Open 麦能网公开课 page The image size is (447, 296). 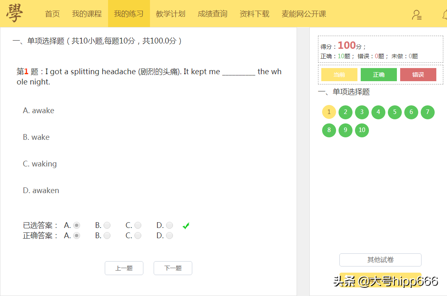(304, 14)
